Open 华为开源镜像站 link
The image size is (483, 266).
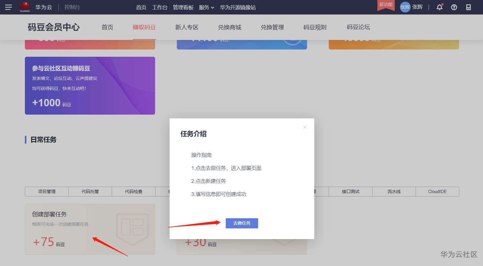point(238,7)
